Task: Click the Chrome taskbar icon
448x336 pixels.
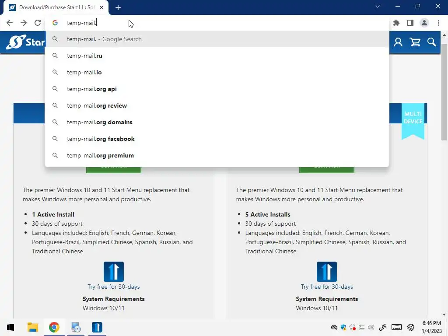Action: coord(54,327)
